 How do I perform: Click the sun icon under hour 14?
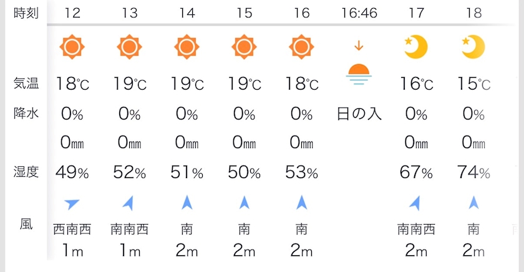point(187,47)
